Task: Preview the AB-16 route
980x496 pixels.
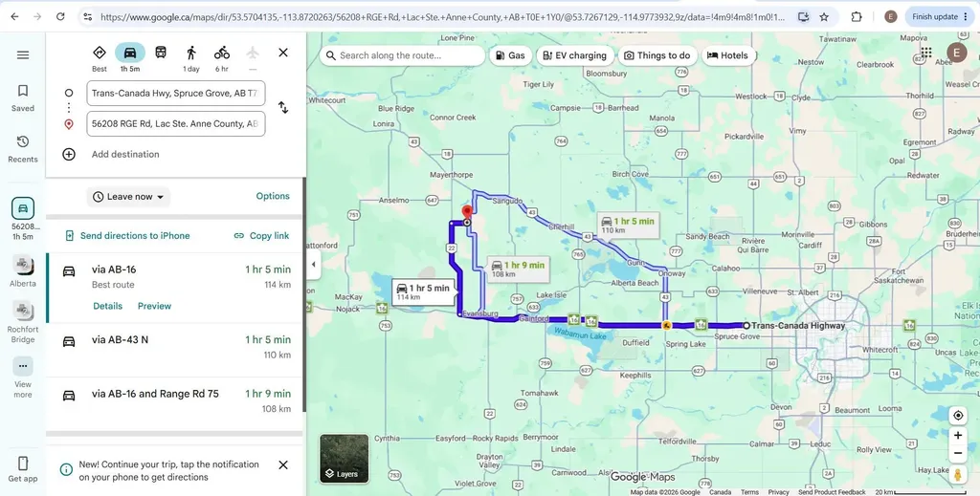Action: click(154, 306)
